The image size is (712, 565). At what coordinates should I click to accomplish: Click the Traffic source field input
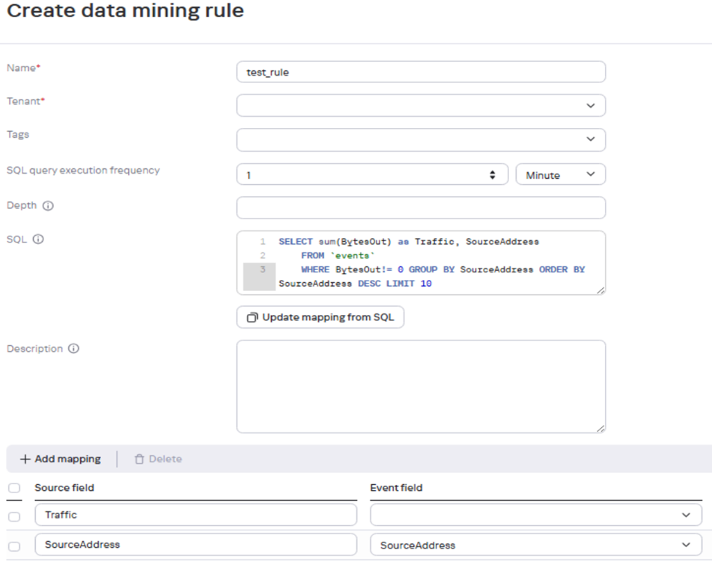[x=195, y=515]
